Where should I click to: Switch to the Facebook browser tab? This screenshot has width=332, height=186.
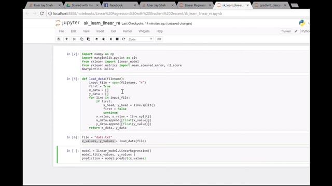(x=120, y=5)
